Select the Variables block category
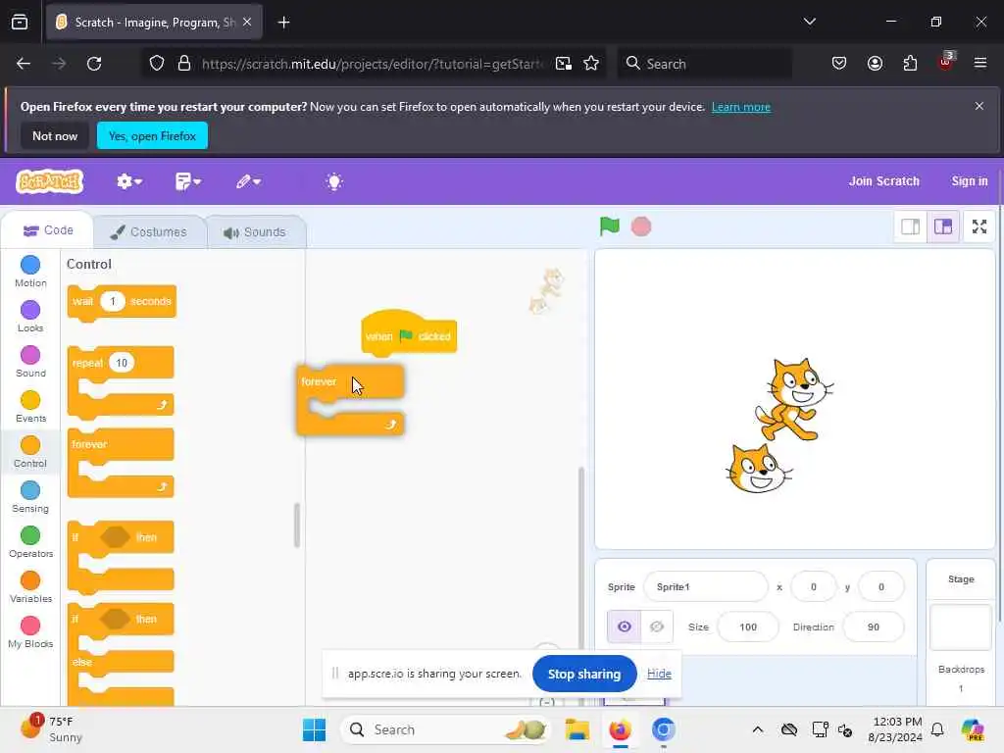 point(30,587)
